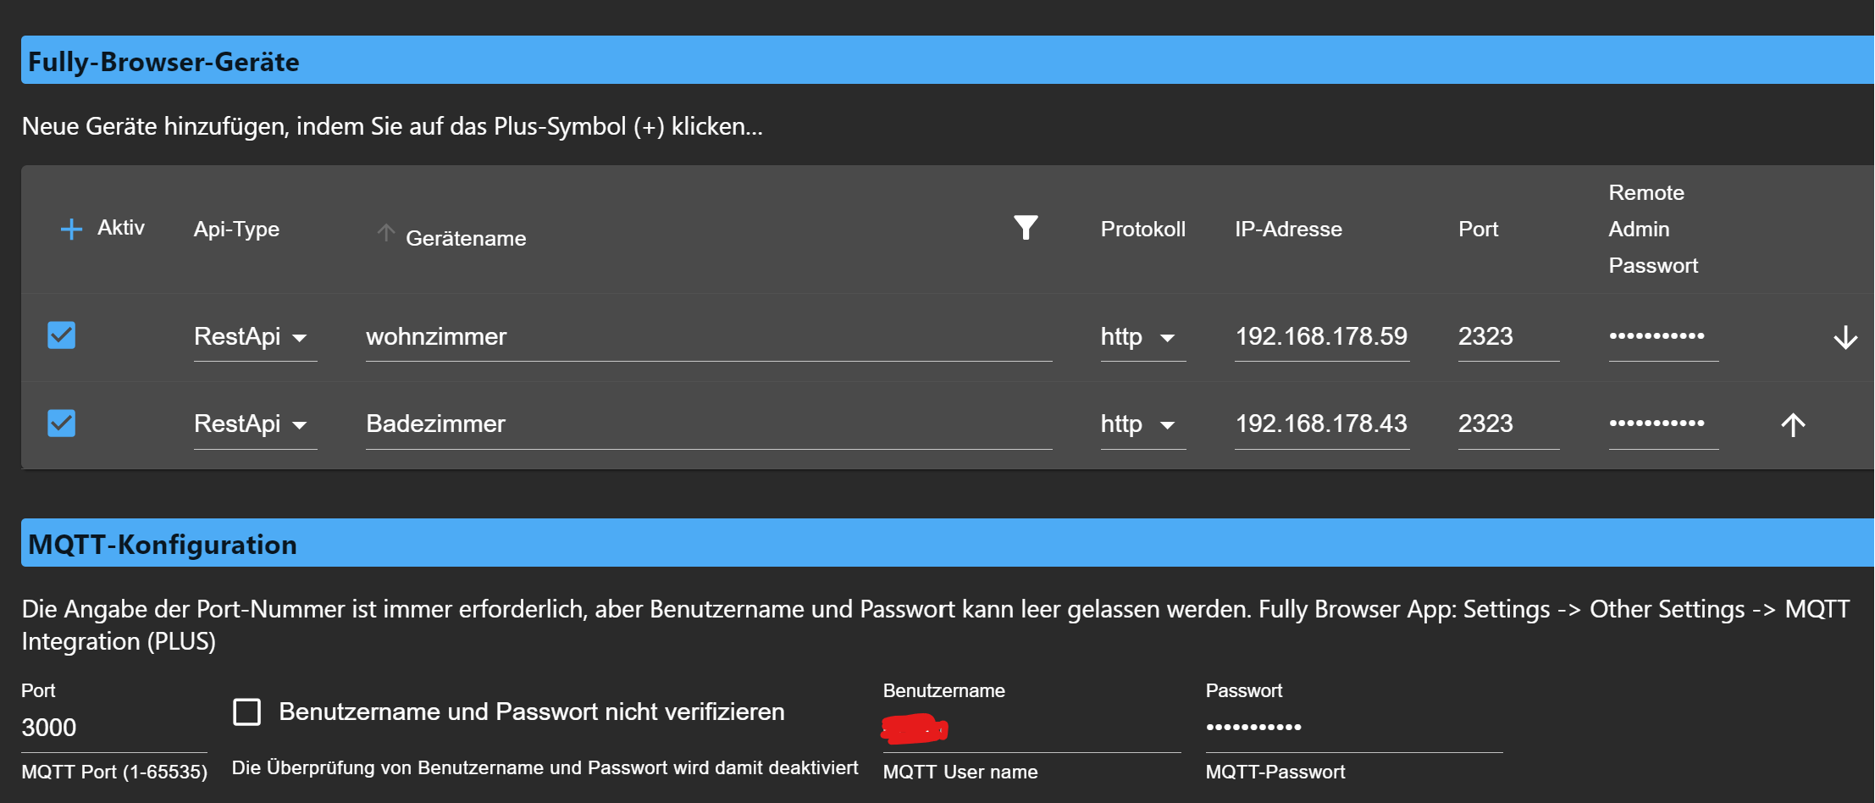Click the plus icon to add a device
This screenshot has width=1875, height=803.
point(72,227)
